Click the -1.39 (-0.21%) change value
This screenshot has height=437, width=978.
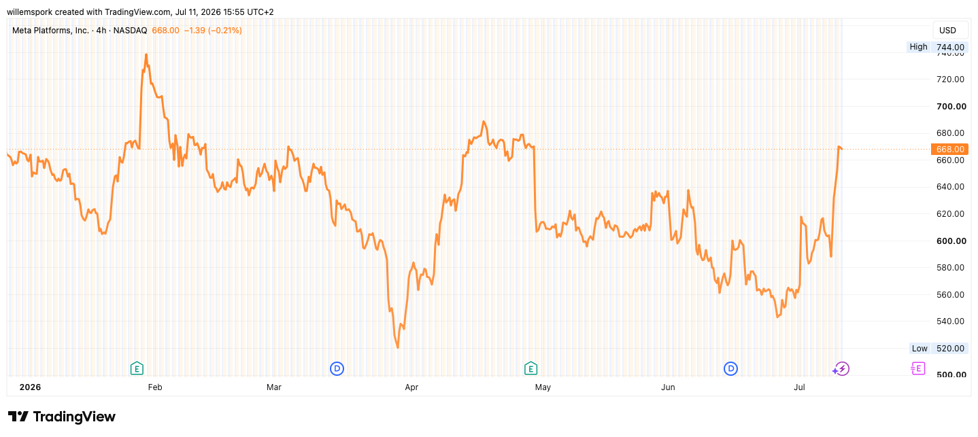[213, 31]
